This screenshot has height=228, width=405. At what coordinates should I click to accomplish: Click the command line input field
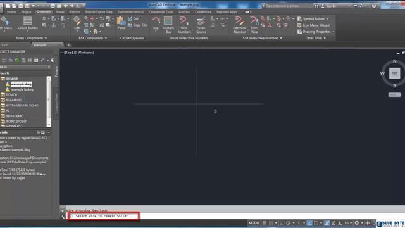(235, 216)
